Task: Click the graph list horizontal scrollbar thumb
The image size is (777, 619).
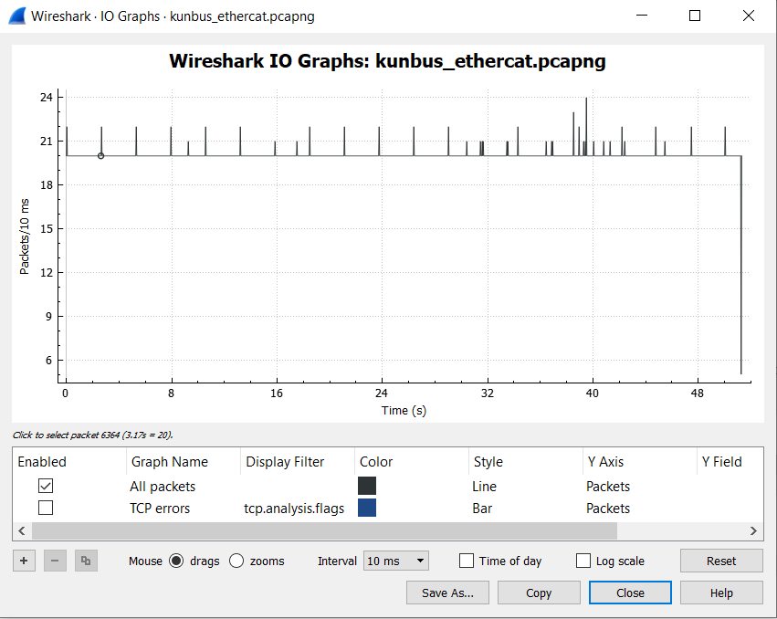Action: coord(324,530)
